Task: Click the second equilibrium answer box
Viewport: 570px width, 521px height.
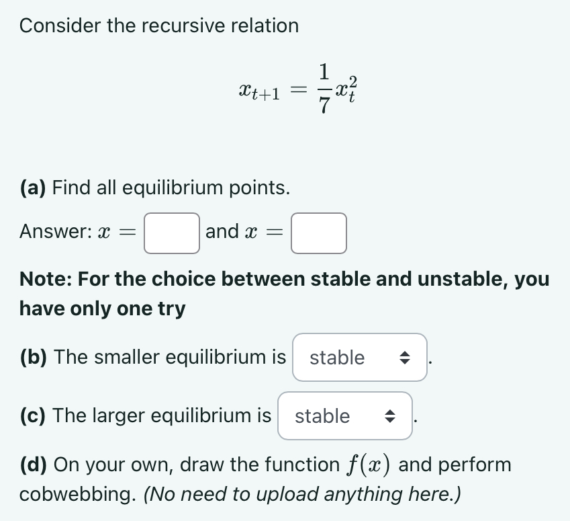Action: [319, 233]
